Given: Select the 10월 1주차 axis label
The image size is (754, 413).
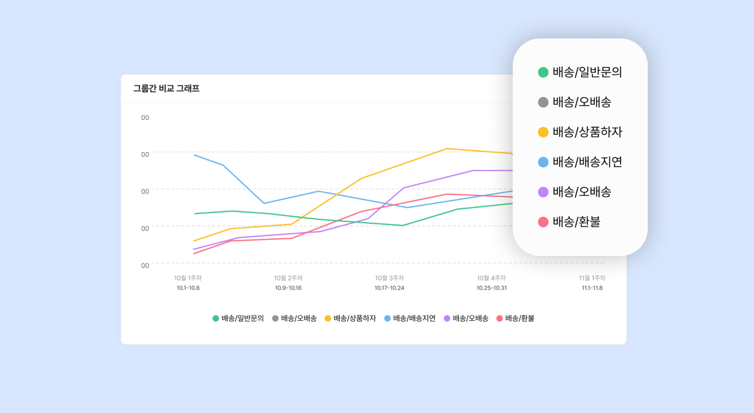Looking at the screenshot, I should (188, 278).
